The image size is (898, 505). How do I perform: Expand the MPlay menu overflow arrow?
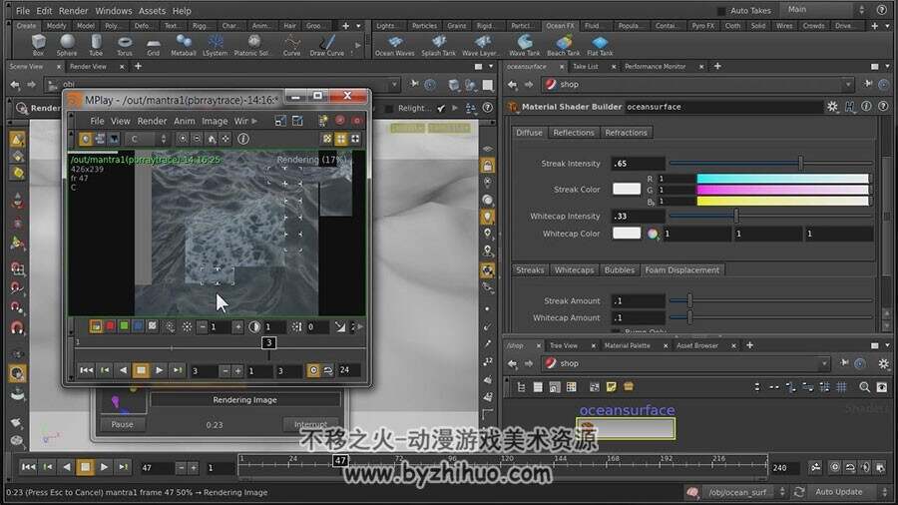tap(254, 121)
